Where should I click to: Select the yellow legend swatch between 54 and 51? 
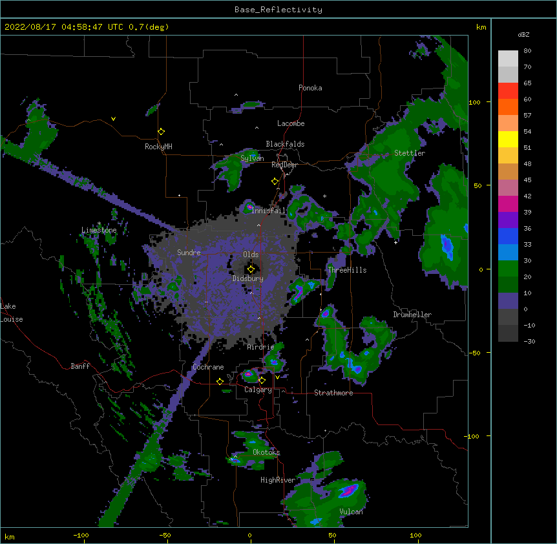point(508,139)
